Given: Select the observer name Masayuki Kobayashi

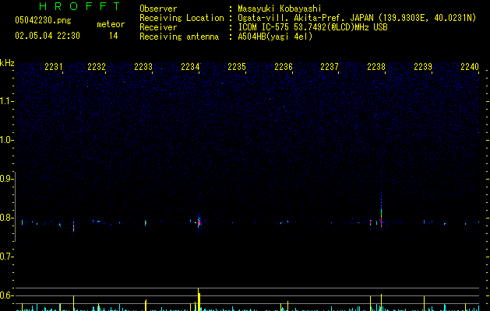Looking at the screenshot, I should (x=280, y=9).
